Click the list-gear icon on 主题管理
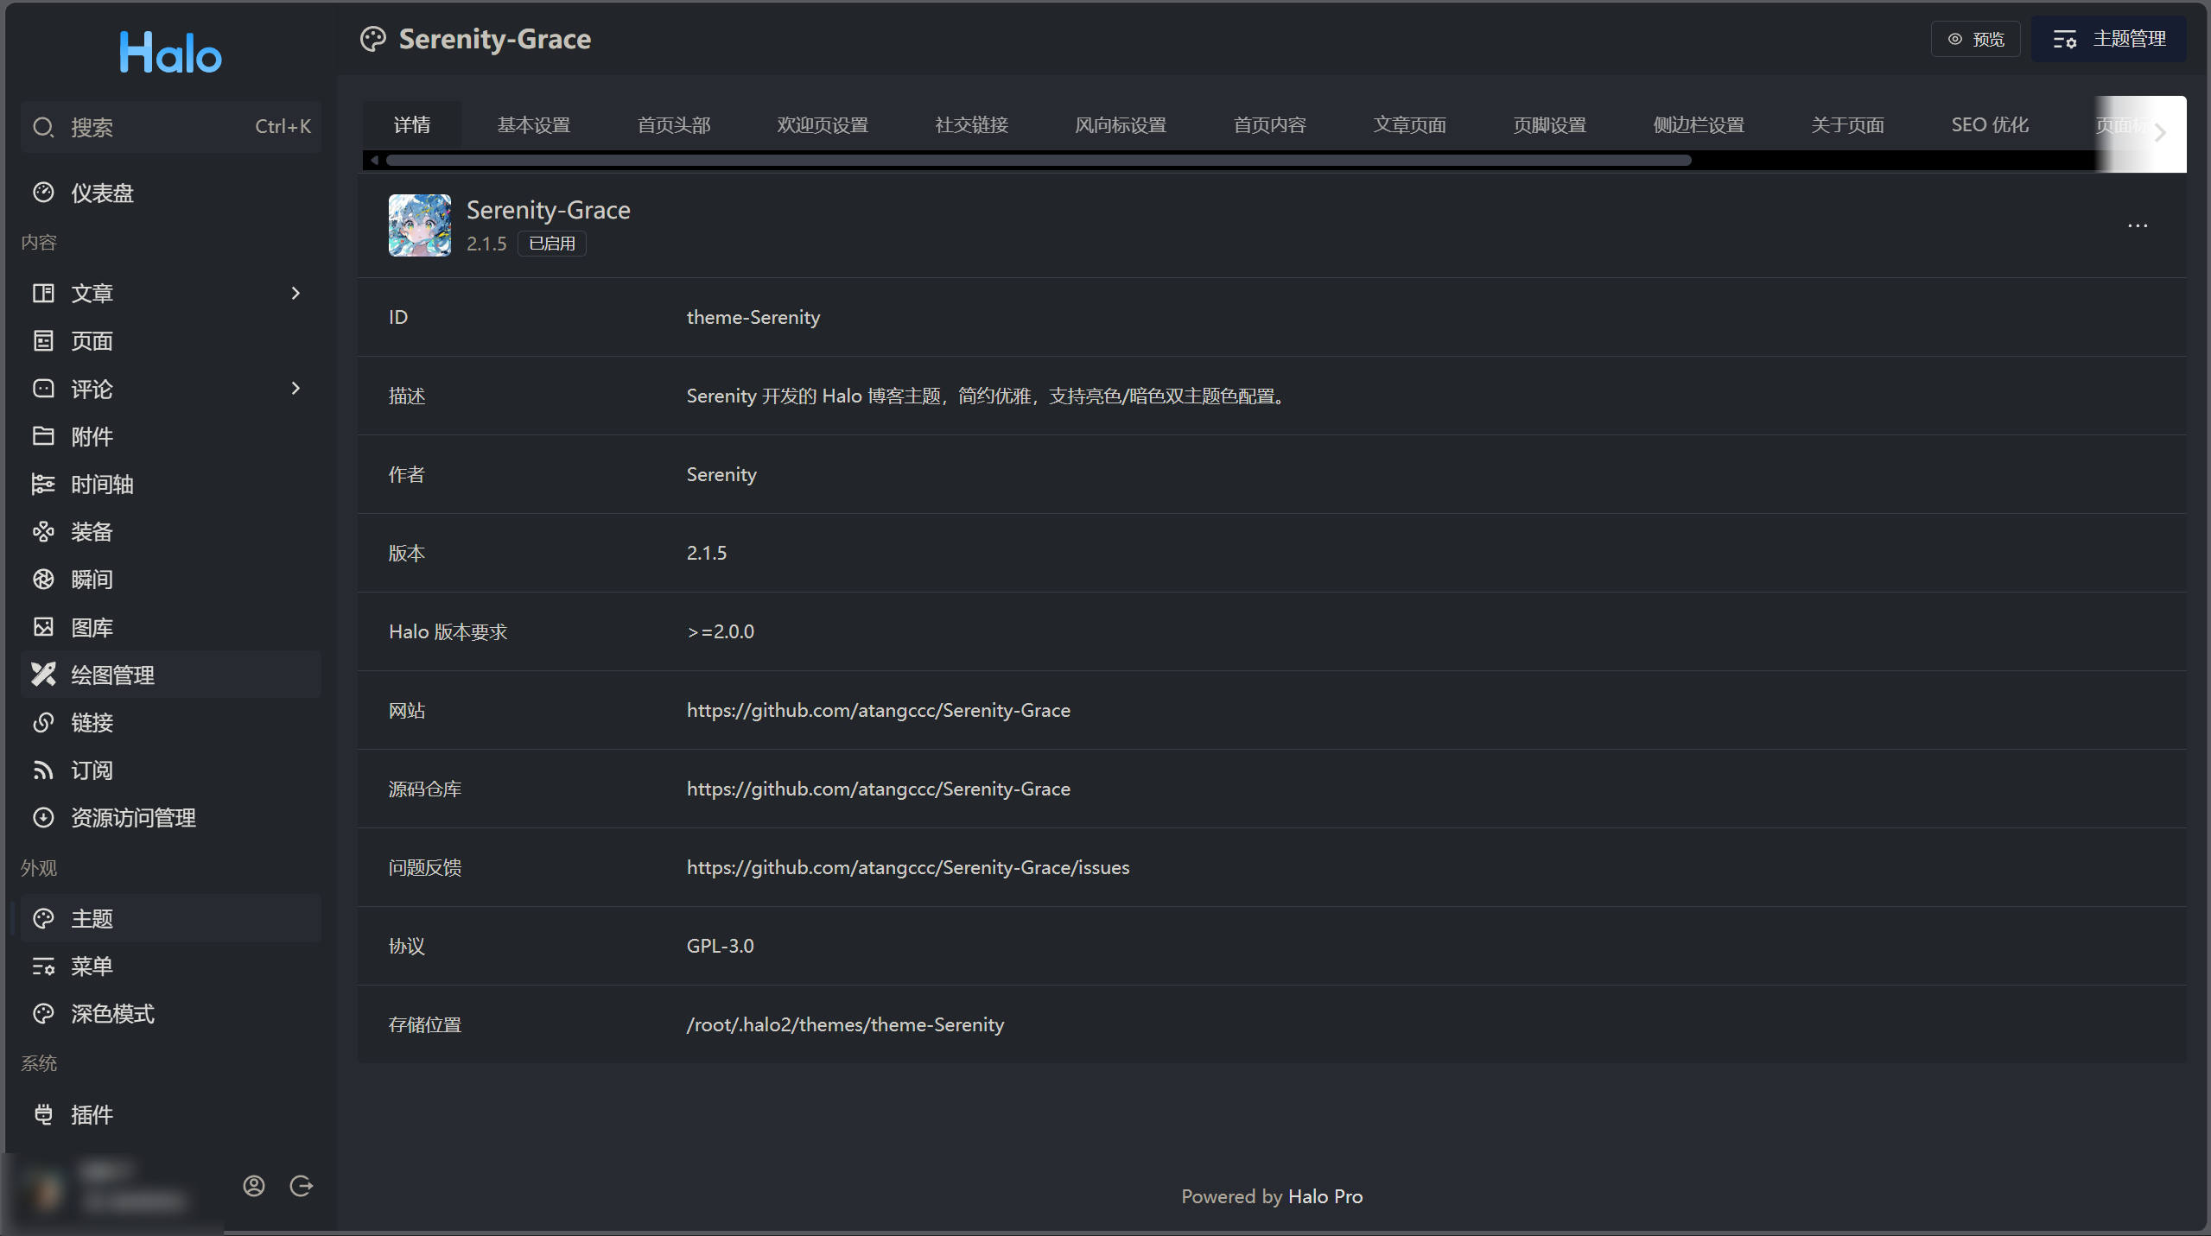The image size is (2211, 1236). 2065,39
